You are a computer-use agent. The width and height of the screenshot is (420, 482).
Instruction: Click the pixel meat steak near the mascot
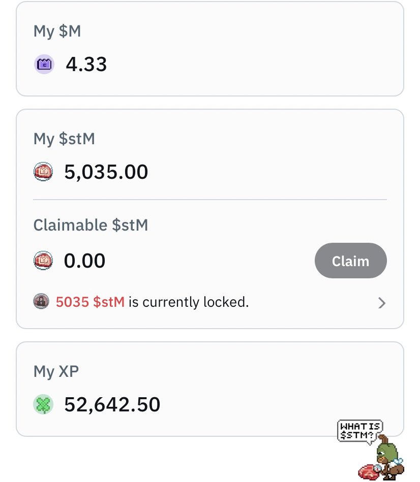tap(369, 471)
